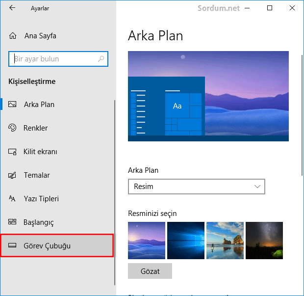Open the Ana Sayfa home icon
This screenshot has width=304, height=296.
(x=13, y=36)
